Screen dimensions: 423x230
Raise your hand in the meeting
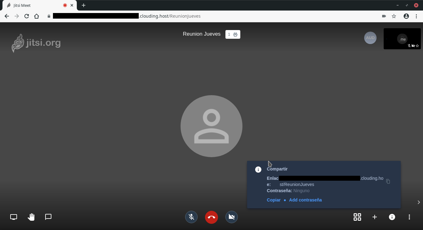click(x=31, y=217)
